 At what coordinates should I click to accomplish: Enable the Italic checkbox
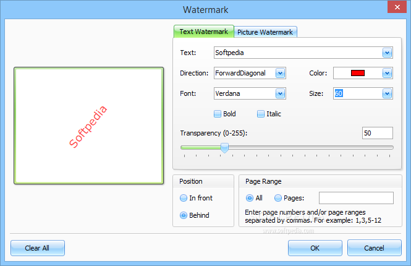[261, 114]
